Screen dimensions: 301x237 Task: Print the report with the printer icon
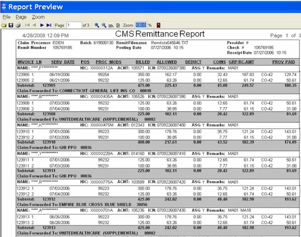pos(18,25)
